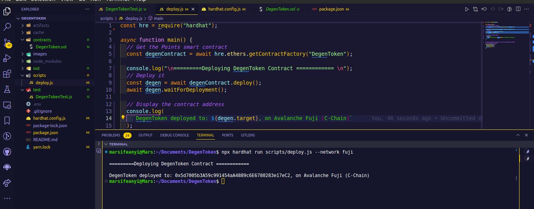Run the current file with the play icon
This screenshot has height=209, width=534.
click(467, 9)
